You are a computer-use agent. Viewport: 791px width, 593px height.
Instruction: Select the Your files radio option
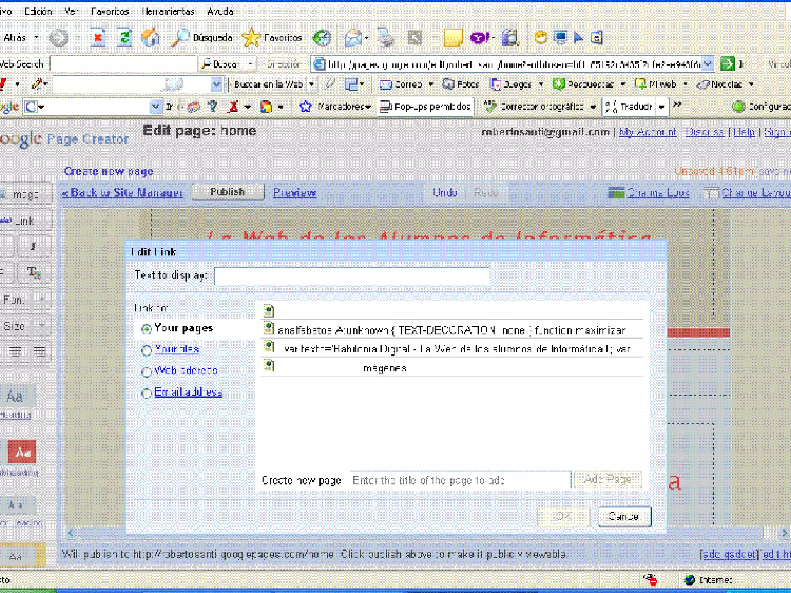[146, 351]
